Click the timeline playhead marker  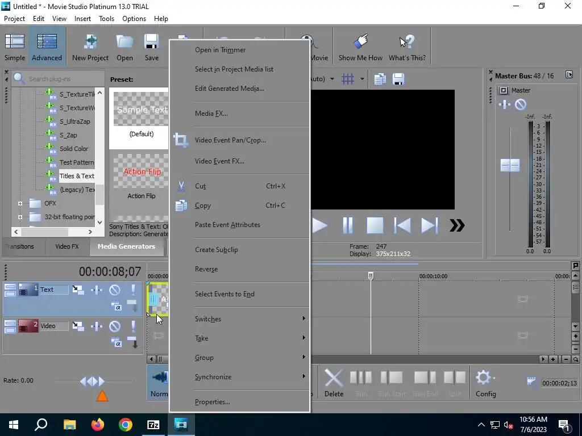[x=371, y=276]
